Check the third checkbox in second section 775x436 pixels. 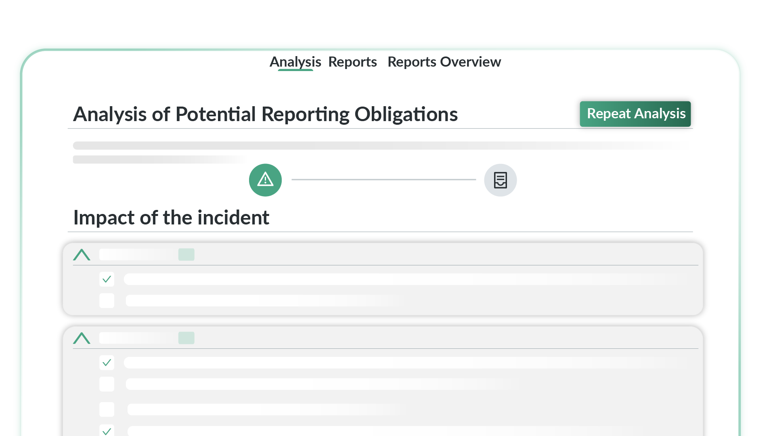tap(107, 409)
